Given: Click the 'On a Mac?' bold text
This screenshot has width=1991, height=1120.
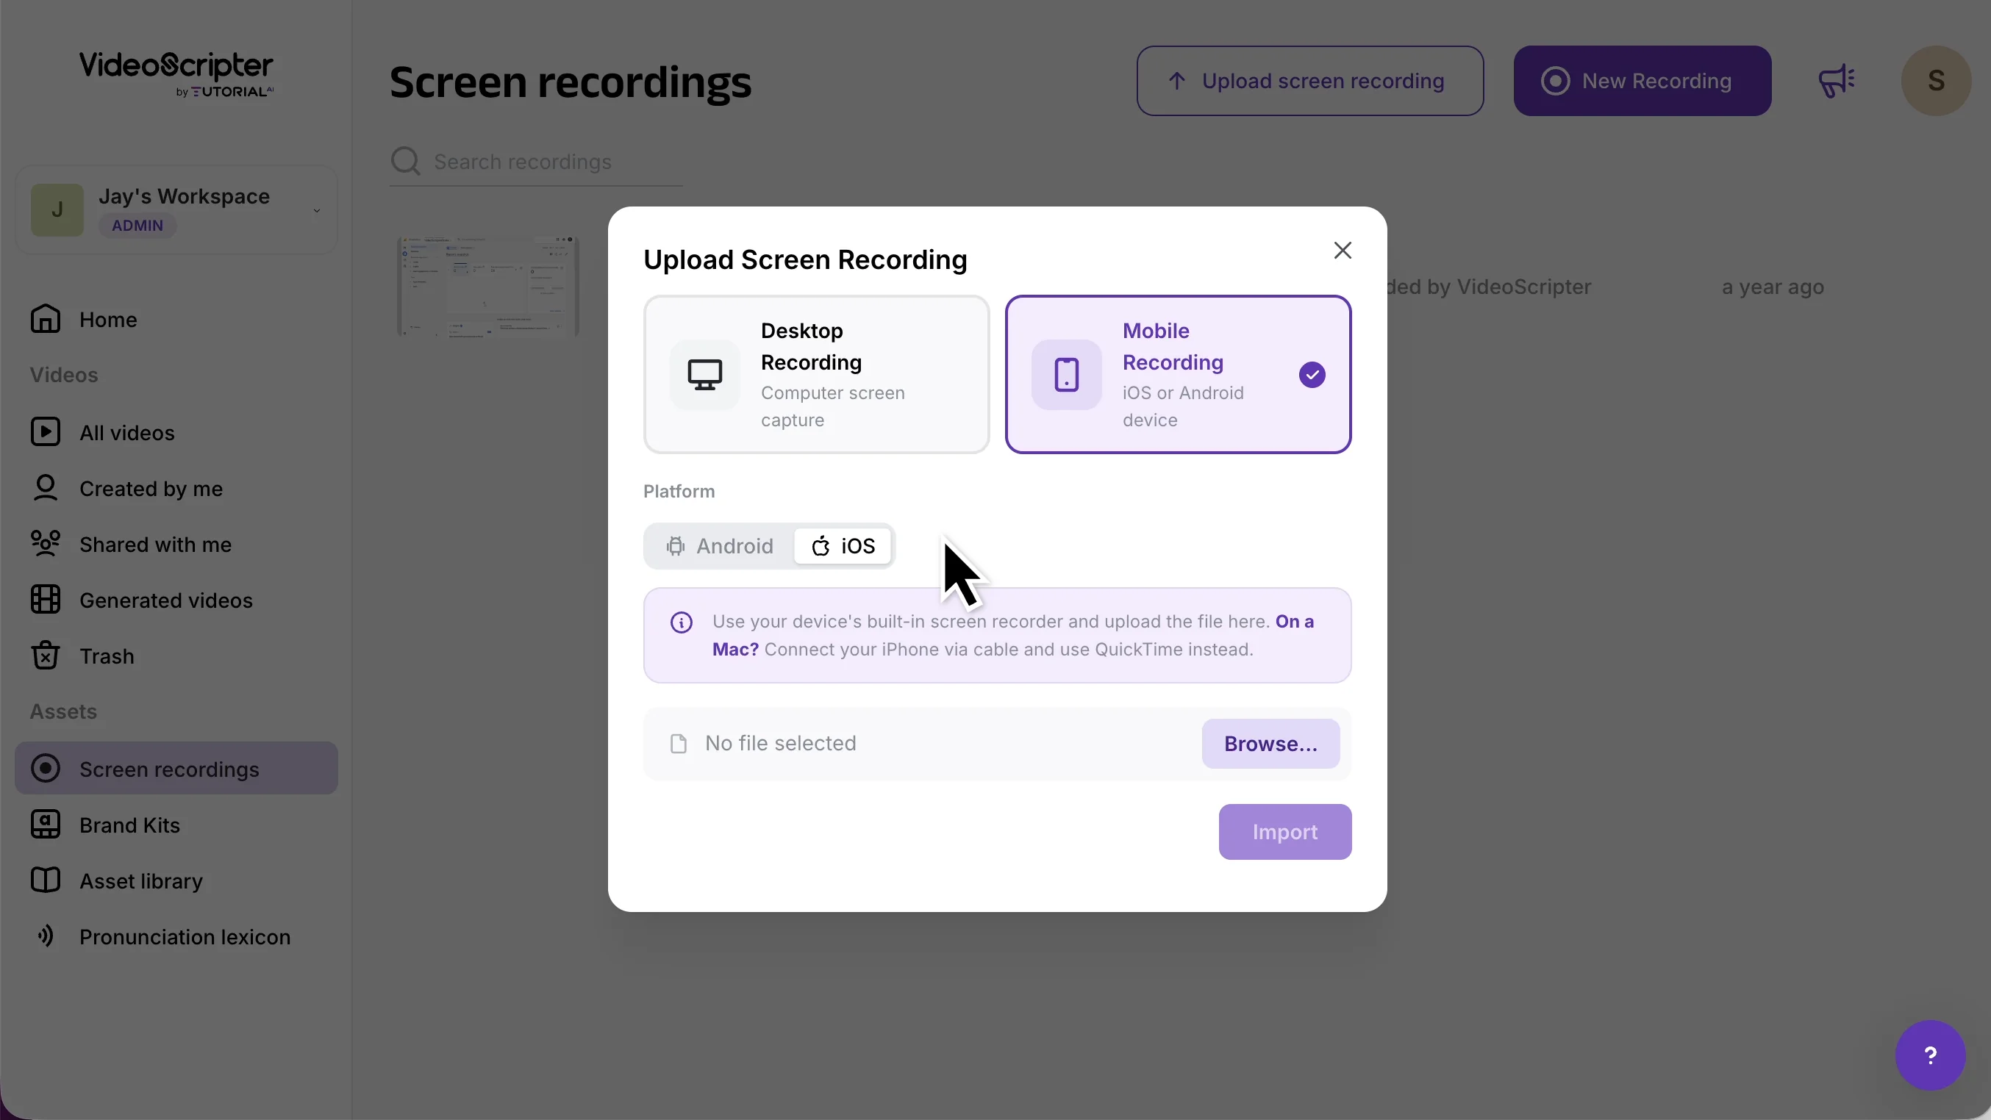Looking at the screenshot, I should point(1012,636).
